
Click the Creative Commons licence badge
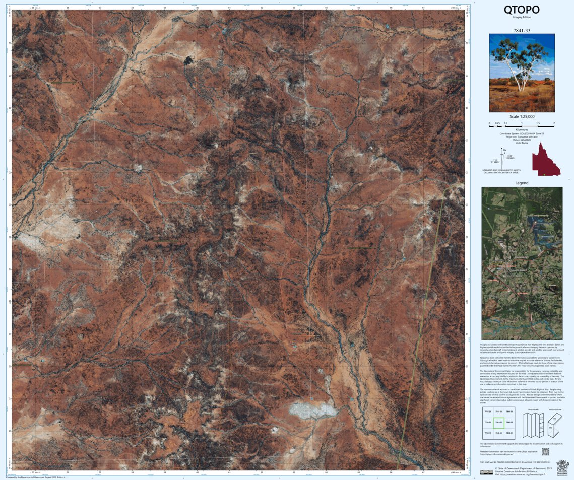click(x=486, y=472)
